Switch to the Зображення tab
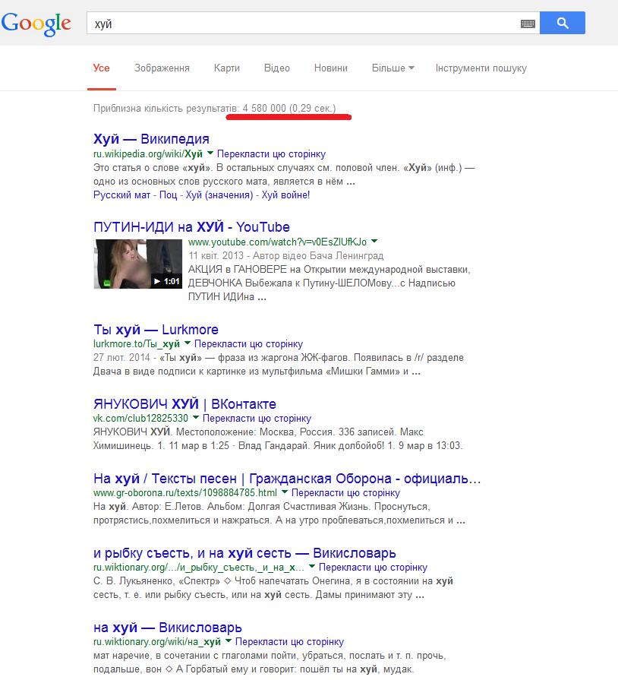 pos(162,68)
